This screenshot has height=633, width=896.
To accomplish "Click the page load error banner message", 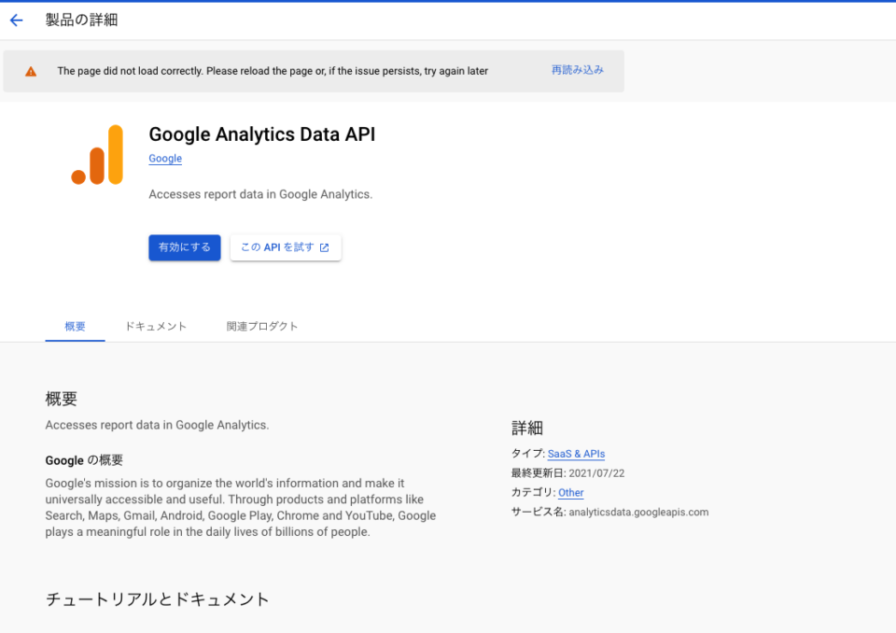I will click(x=271, y=70).
